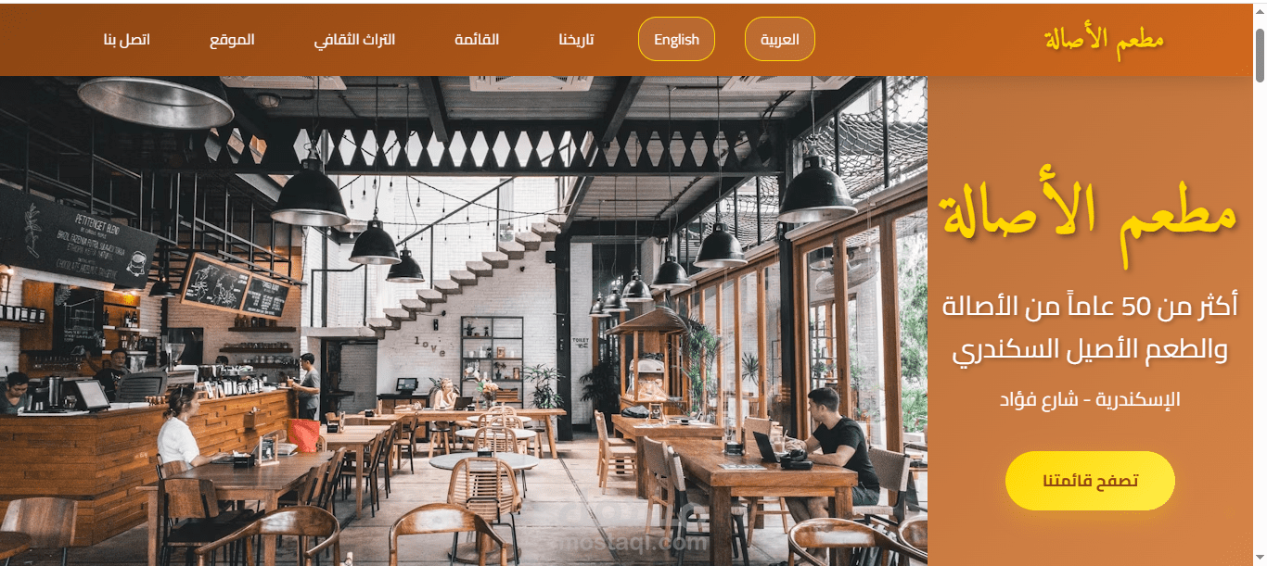The width and height of the screenshot is (1267, 566).
Task: Switch language to العربية
Action: click(780, 39)
